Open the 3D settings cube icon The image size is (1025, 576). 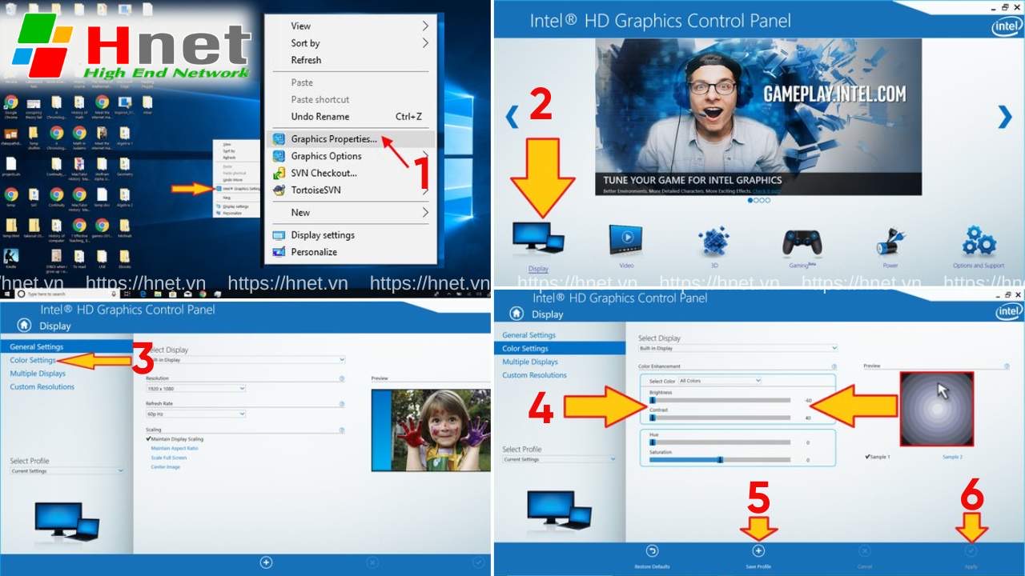[713, 242]
